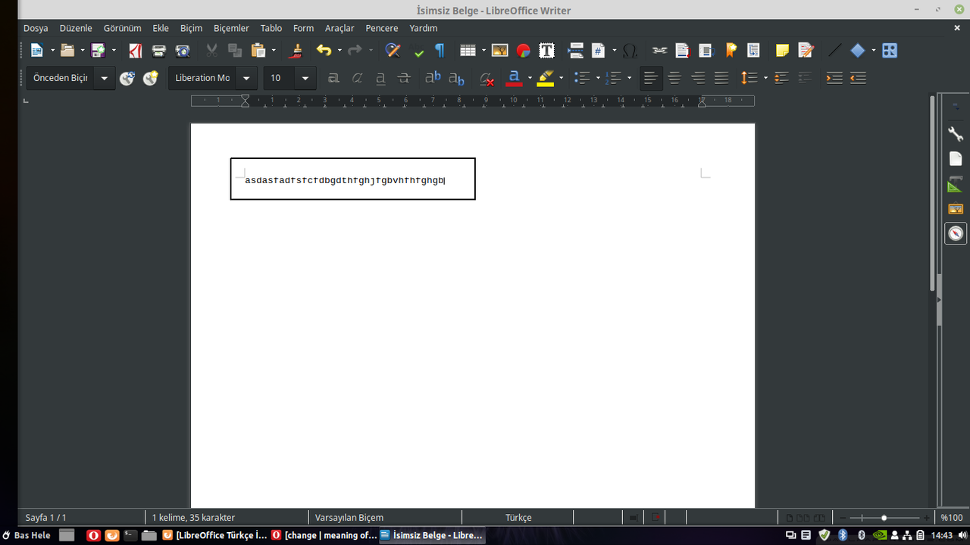Image resolution: width=970 pixels, height=545 pixels.
Task: Decrease paragraph indent
Action: pyautogui.click(x=858, y=78)
